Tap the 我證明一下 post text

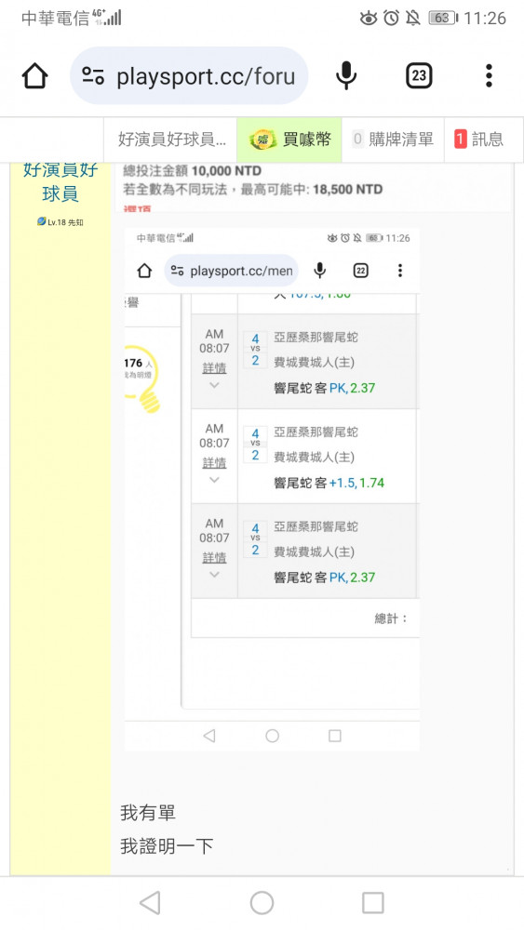click(x=167, y=845)
